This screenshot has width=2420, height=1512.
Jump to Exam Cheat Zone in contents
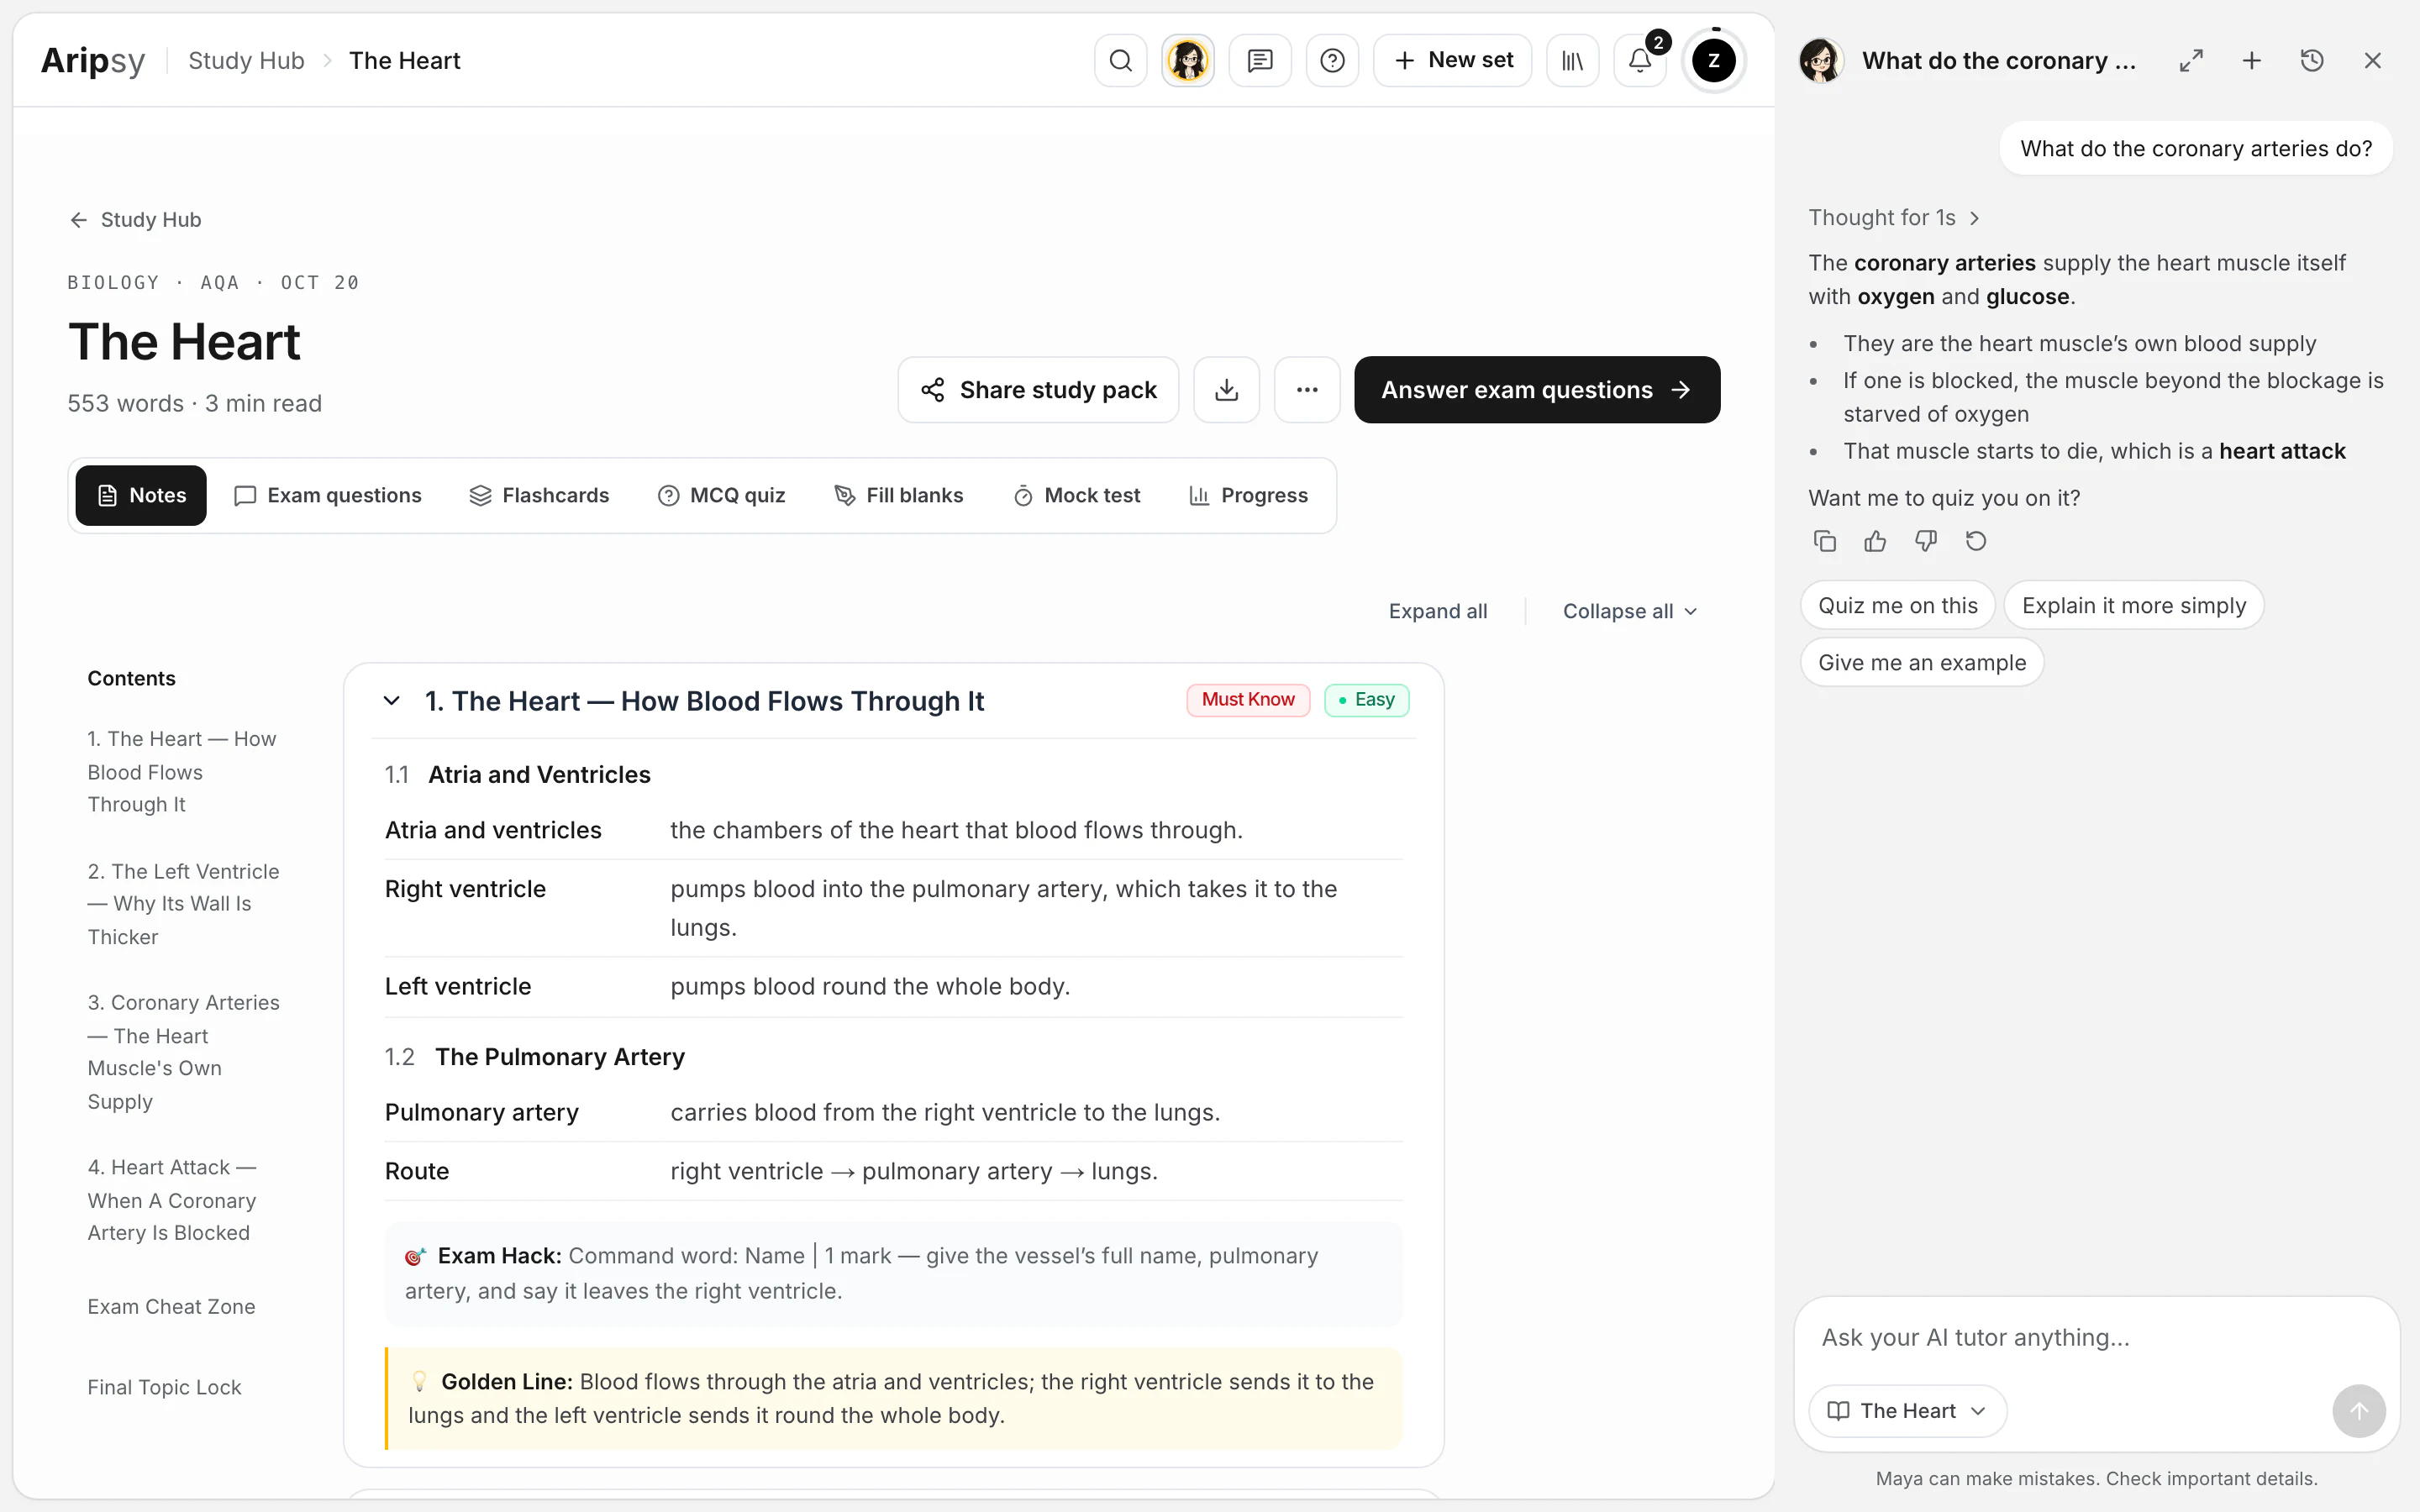tap(171, 1307)
